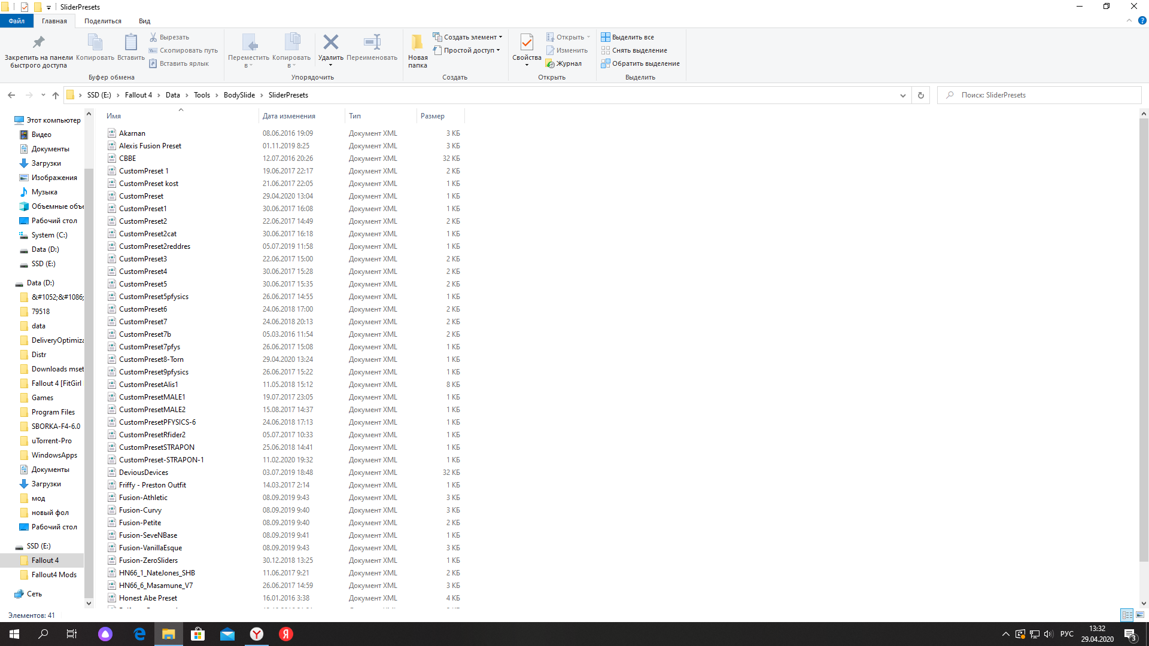Switch to large thumbnails view icon

click(x=1140, y=615)
